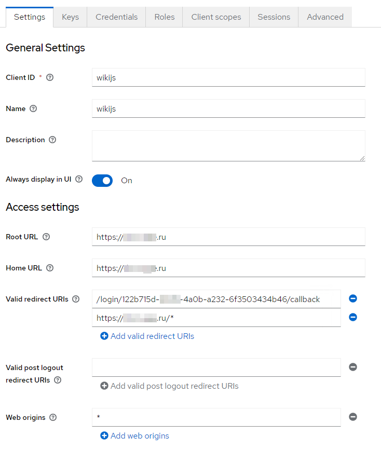Focus the Valid post logout redirect field

click(x=216, y=367)
